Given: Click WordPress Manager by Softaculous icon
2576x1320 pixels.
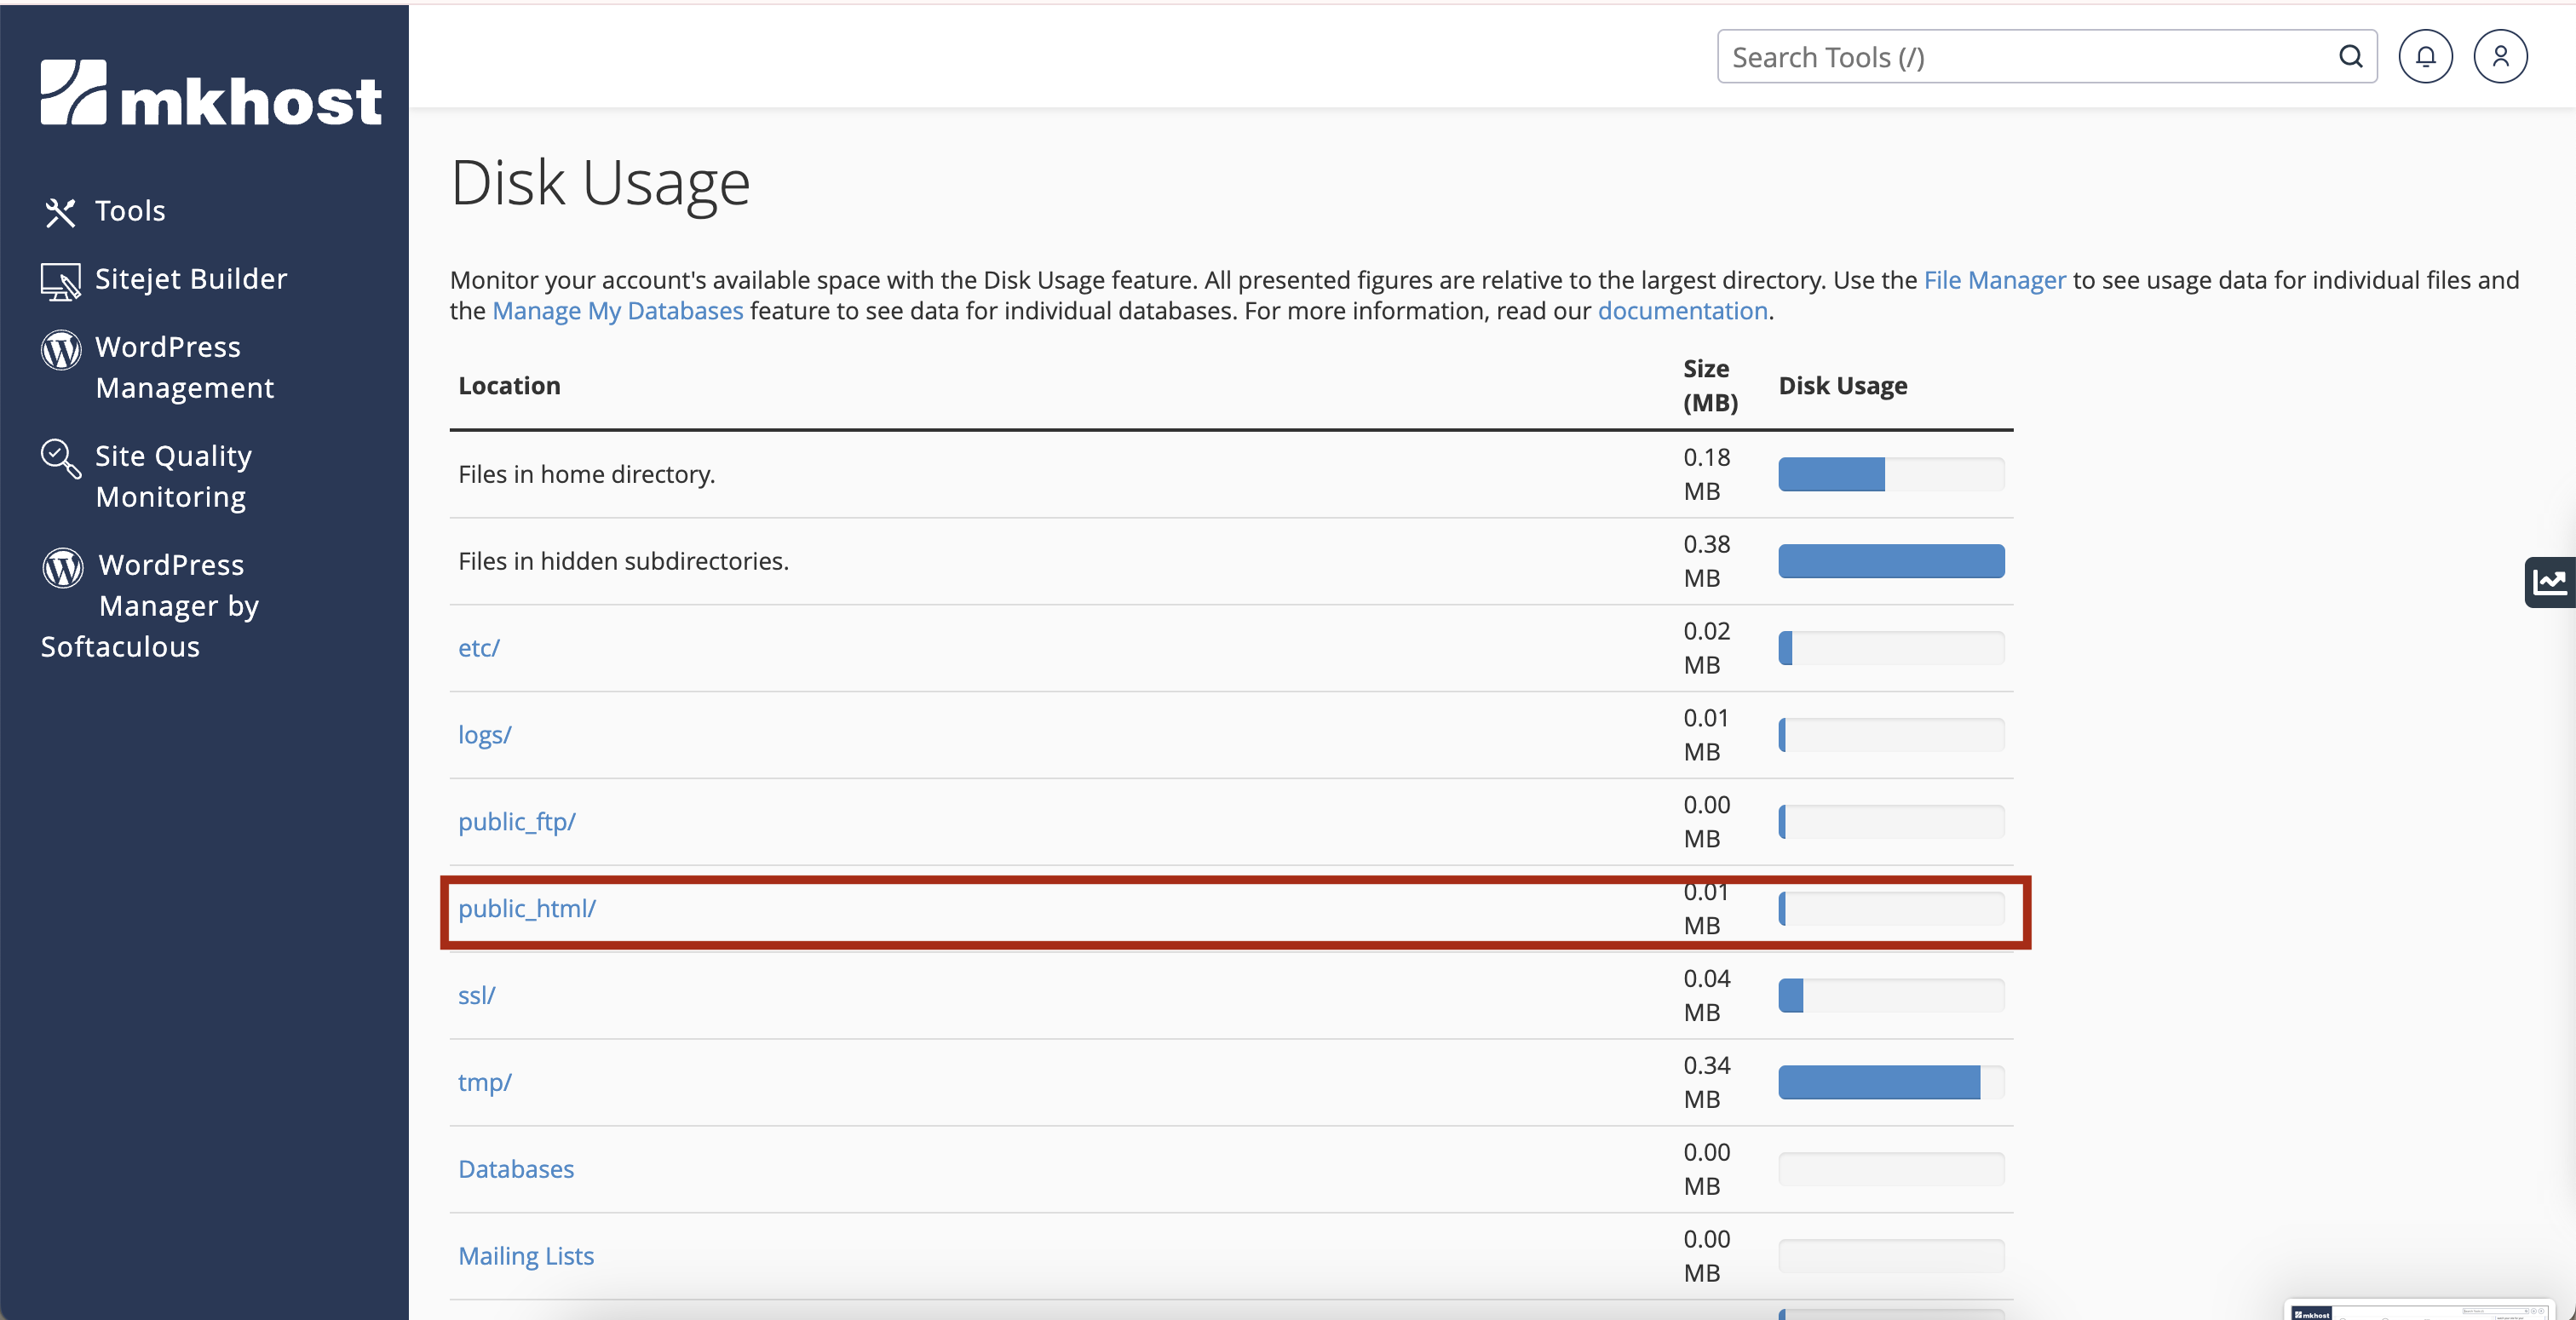Looking at the screenshot, I should [62, 567].
